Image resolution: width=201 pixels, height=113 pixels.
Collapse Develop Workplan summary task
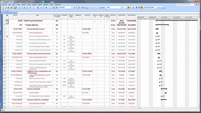point(27,89)
